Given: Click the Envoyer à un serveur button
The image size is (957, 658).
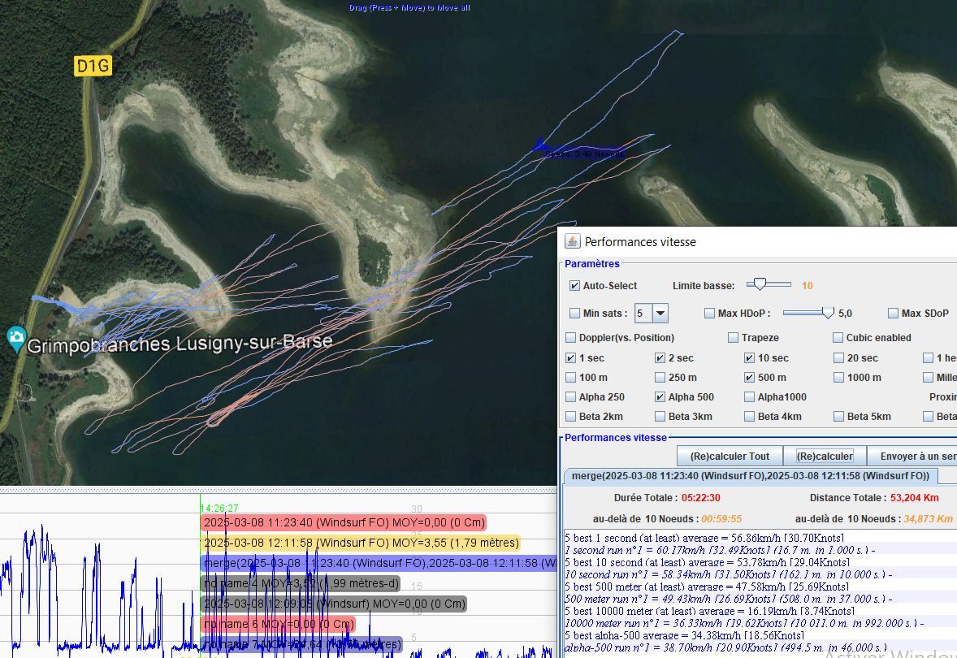Looking at the screenshot, I should click(x=914, y=457).
